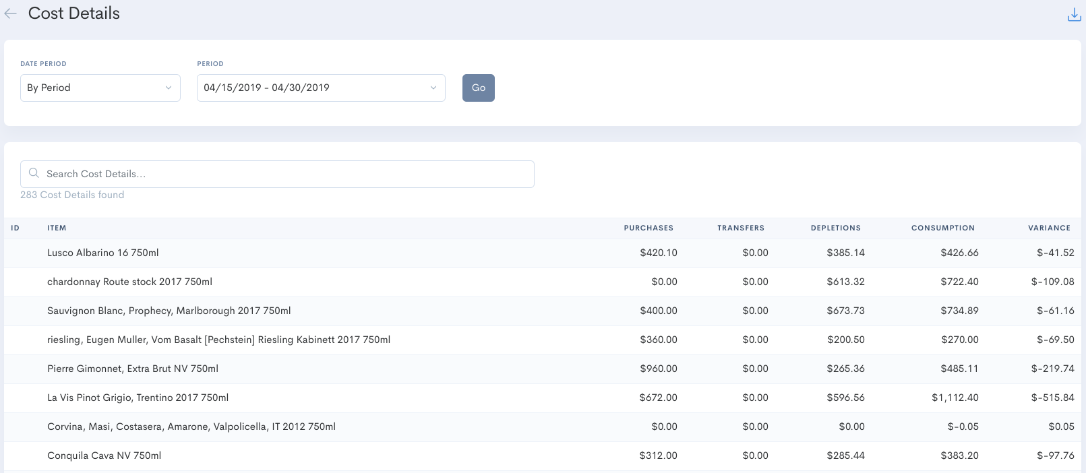Viewport: 1086px width, 473px height.
Task: Open the Date Period dropdown showing By Period
Action: (x=100, y=88)
